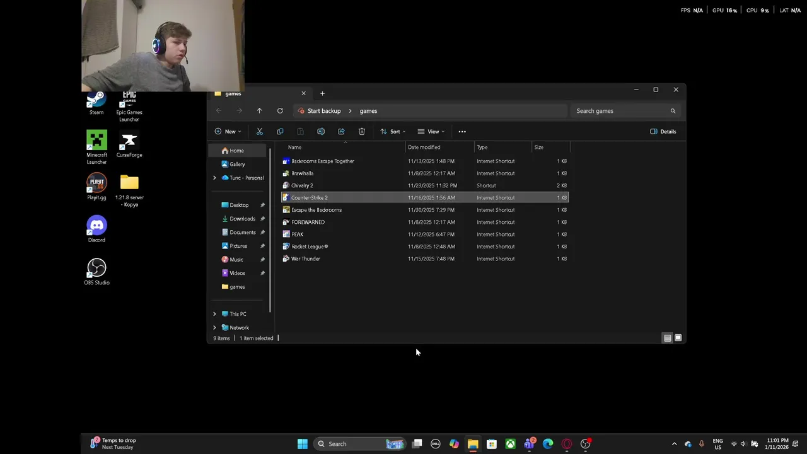Open Desktop in quick access
Image resolution: width=807 pixels, height=454 pixels.
pyautogui.click(x=238, y=205)
